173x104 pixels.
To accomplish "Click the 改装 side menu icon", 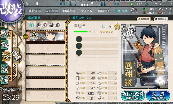I will point(6,56).
